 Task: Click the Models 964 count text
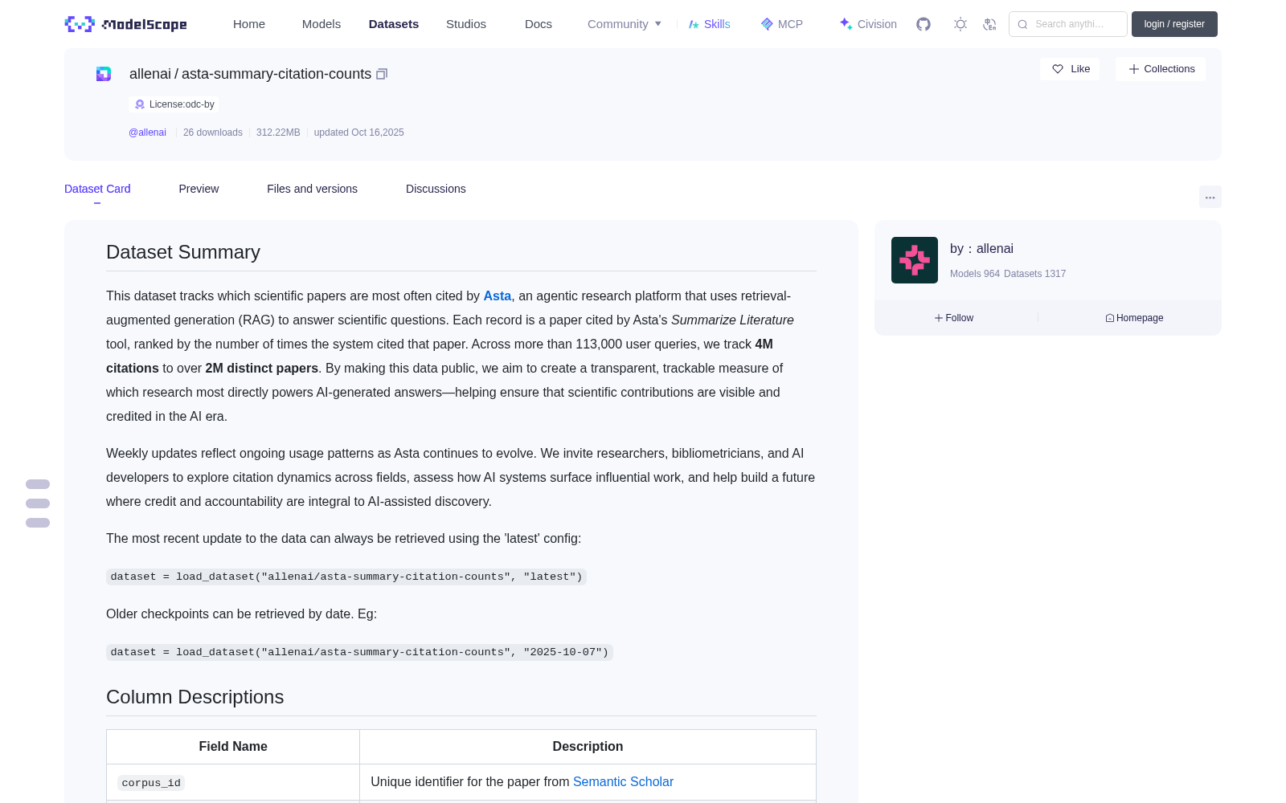click(x=975, y=274)
